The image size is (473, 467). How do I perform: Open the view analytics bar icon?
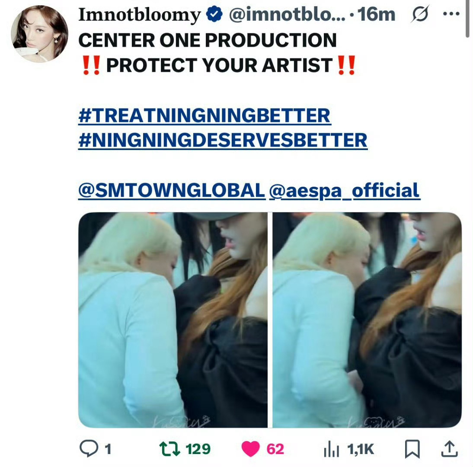point(332,449)
